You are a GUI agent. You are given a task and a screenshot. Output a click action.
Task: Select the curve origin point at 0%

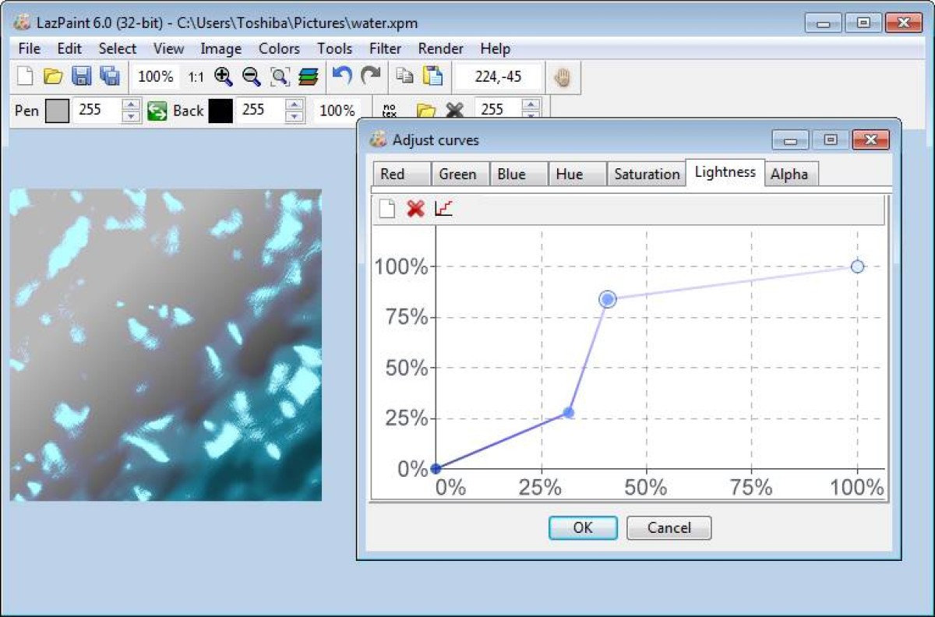pyautogui.click(x=436, y=468)
